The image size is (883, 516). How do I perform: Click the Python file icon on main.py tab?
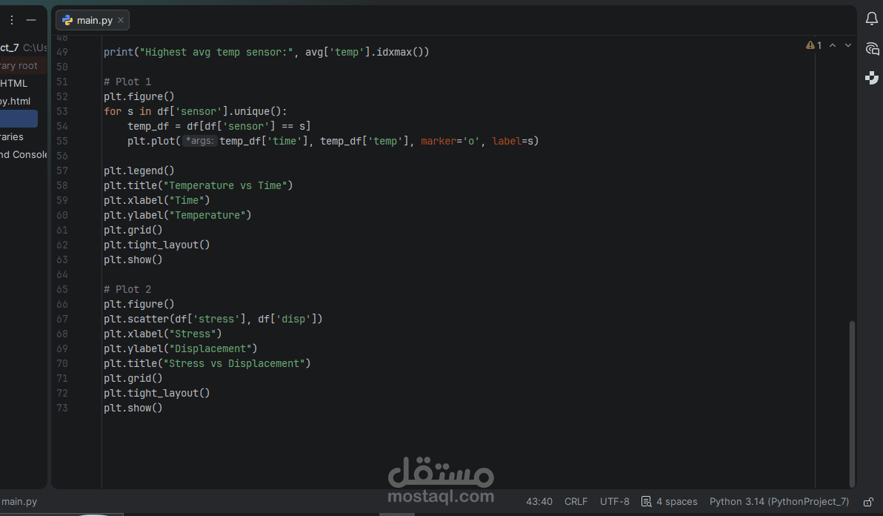pos(67,20)
